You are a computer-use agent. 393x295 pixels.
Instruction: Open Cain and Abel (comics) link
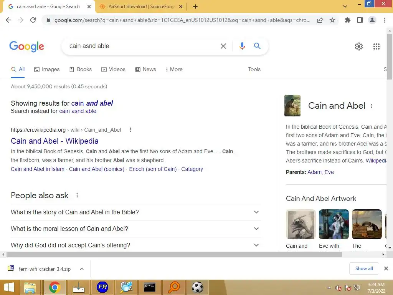[96, 169]
